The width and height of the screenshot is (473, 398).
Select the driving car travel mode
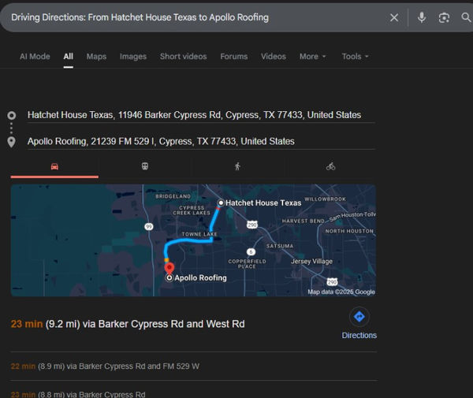tap(54, 166)
